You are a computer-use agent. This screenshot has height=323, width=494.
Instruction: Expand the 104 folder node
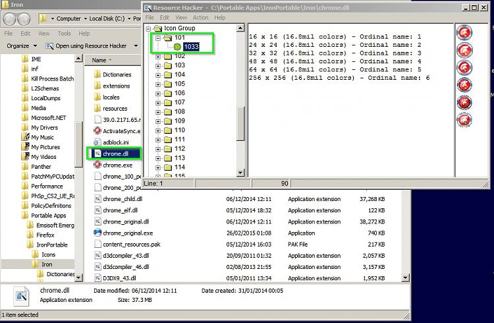point(158,75)
